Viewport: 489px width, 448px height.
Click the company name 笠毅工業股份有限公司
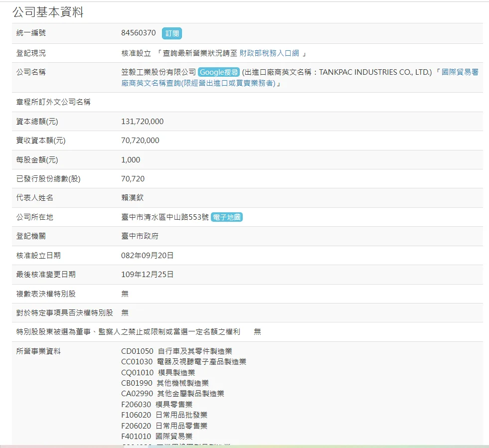[159, 72]
